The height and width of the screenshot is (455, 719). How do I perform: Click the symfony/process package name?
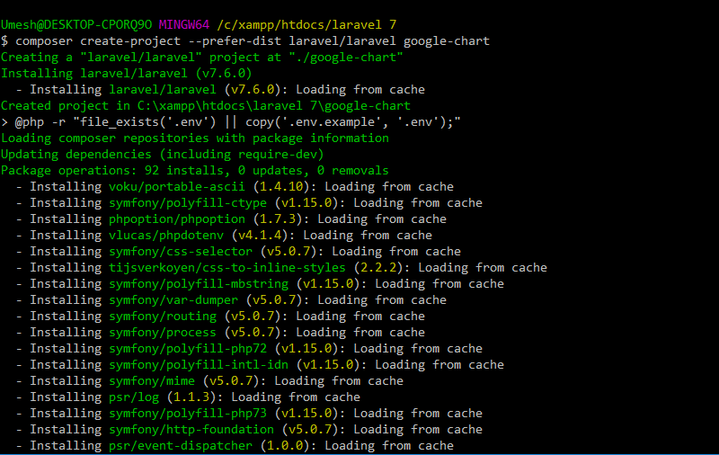[163, 333]
